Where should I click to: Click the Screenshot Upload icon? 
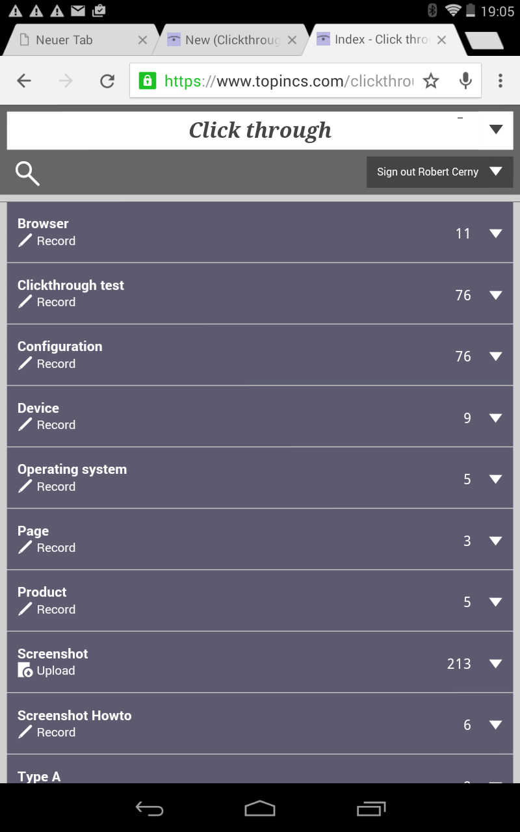click(25, 671)
